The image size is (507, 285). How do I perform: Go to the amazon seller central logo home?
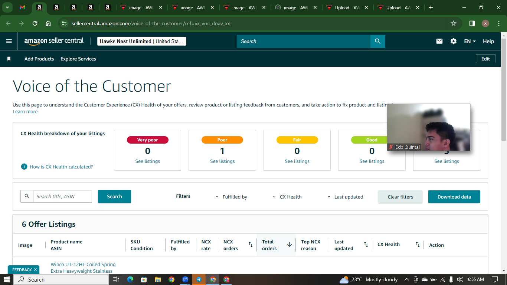coord(54,41)
